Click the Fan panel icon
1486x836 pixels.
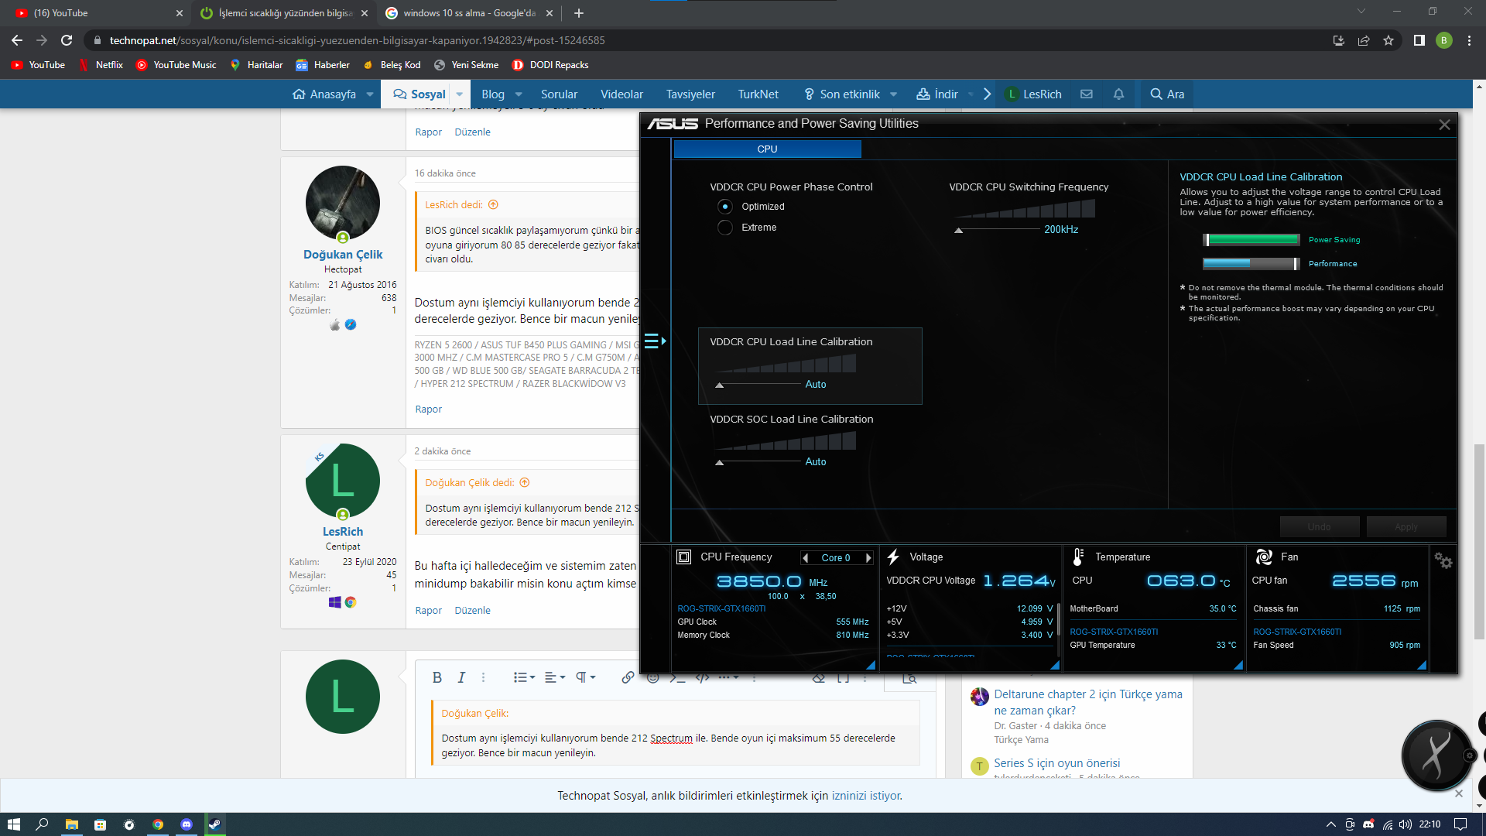coord(1264,557)
